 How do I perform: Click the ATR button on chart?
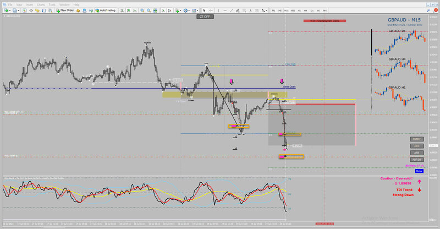[x=417, y=152]
